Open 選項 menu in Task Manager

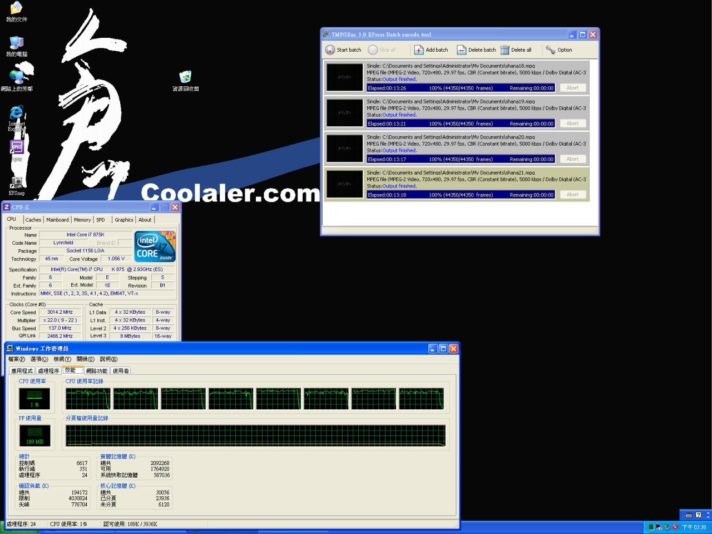click(39, 359)
